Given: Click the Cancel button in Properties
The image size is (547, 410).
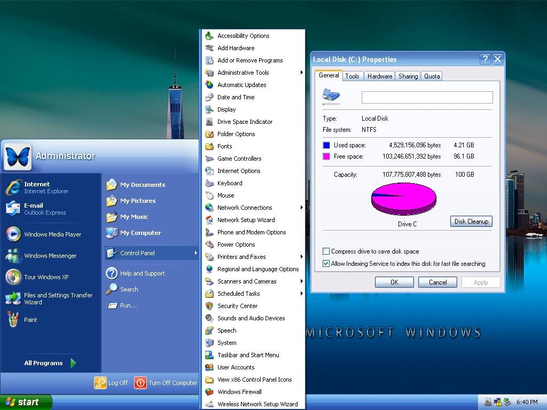Looking at the screenshot, I should coord(437,282).
